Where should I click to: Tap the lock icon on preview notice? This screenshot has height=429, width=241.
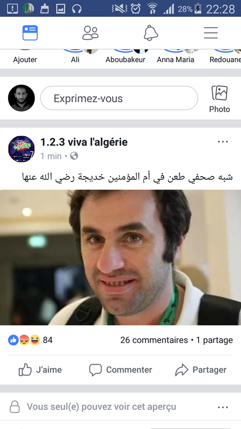click(x=15, y=407)
